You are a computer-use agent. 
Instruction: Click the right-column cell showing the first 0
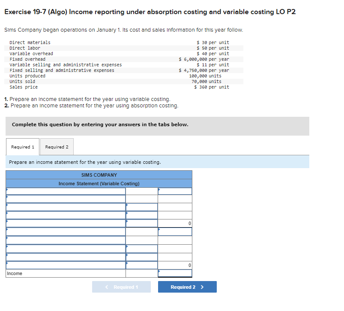point(175,222)
